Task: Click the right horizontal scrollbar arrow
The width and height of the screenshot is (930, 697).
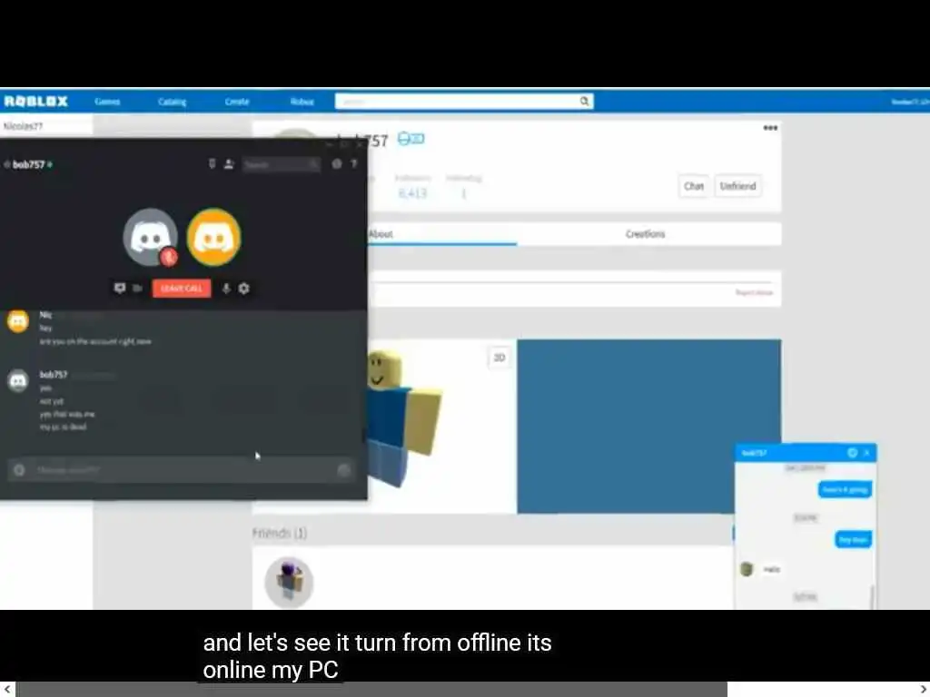Action: pos(923,690)
